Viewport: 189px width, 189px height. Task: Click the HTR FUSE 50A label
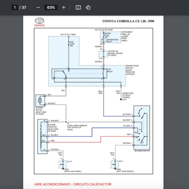click(72, 44)
